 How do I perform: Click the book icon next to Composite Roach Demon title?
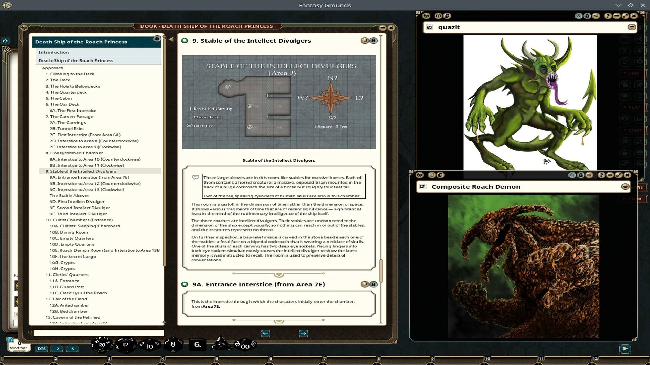tap(423, 186)
